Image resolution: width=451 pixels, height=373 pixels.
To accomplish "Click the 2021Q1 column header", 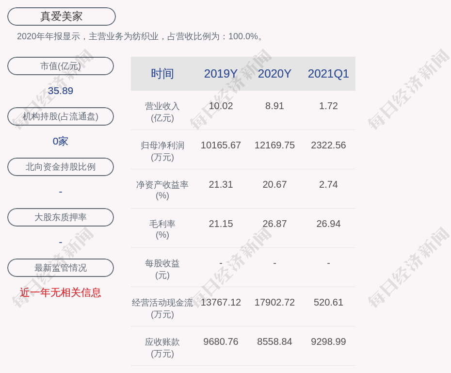I will 328,74.
